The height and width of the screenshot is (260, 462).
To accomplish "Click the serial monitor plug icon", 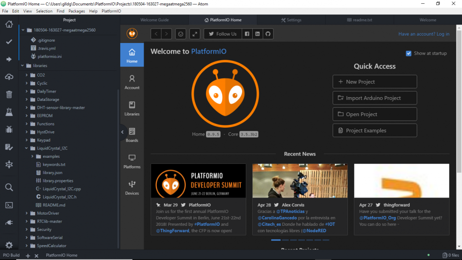I will pos(9,223).
